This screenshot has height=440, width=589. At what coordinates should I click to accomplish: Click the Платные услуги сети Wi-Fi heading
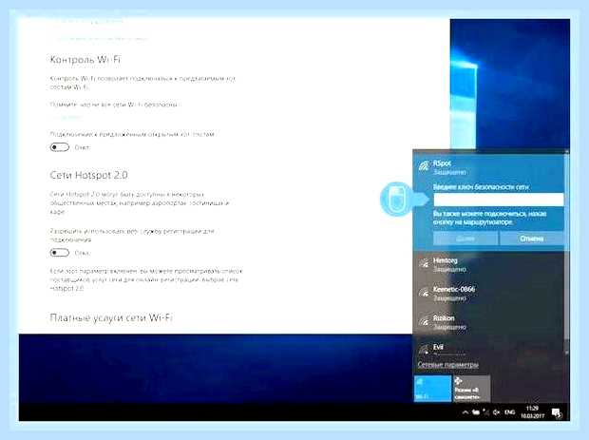point(111,317)
